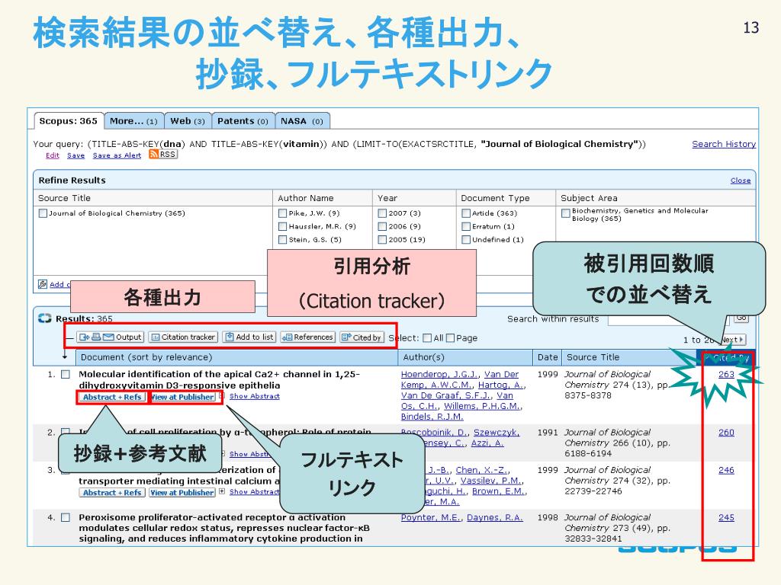Click the Cited by icon
Screen dimensions: 781x585
[x=347, y=337]
